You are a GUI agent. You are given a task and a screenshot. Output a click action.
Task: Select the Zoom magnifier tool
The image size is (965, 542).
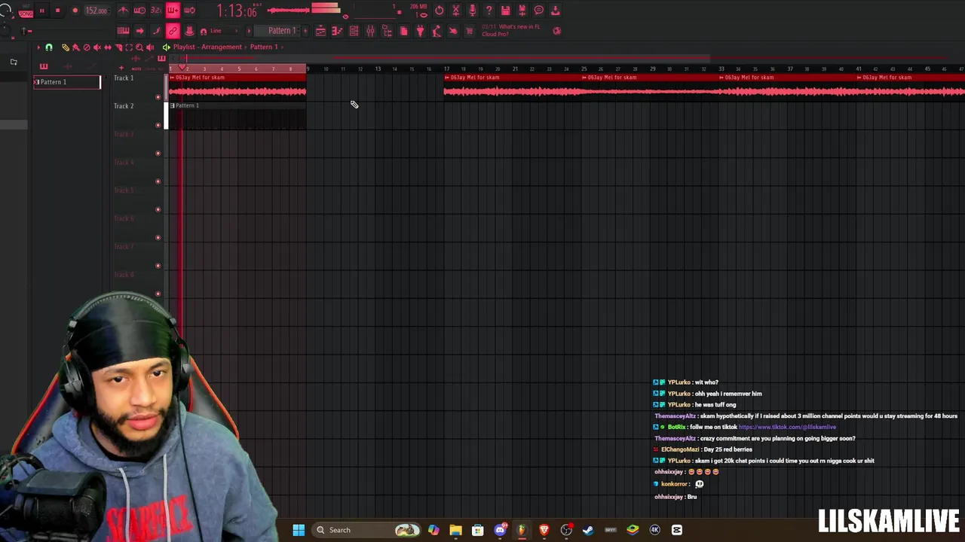pos(139,47)
